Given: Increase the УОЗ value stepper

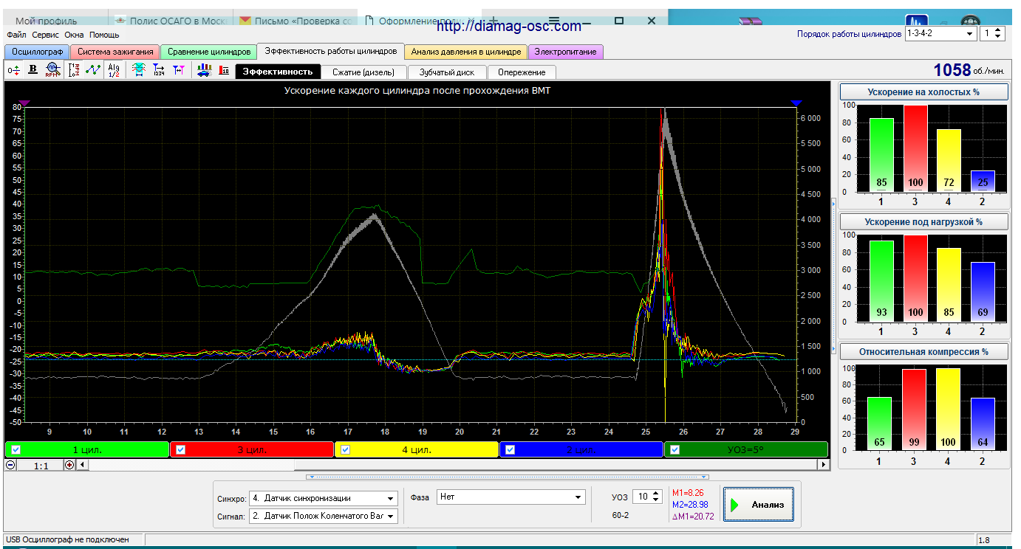Looking at the screenshot, I should pyautogui.click(x=655, y=494).
